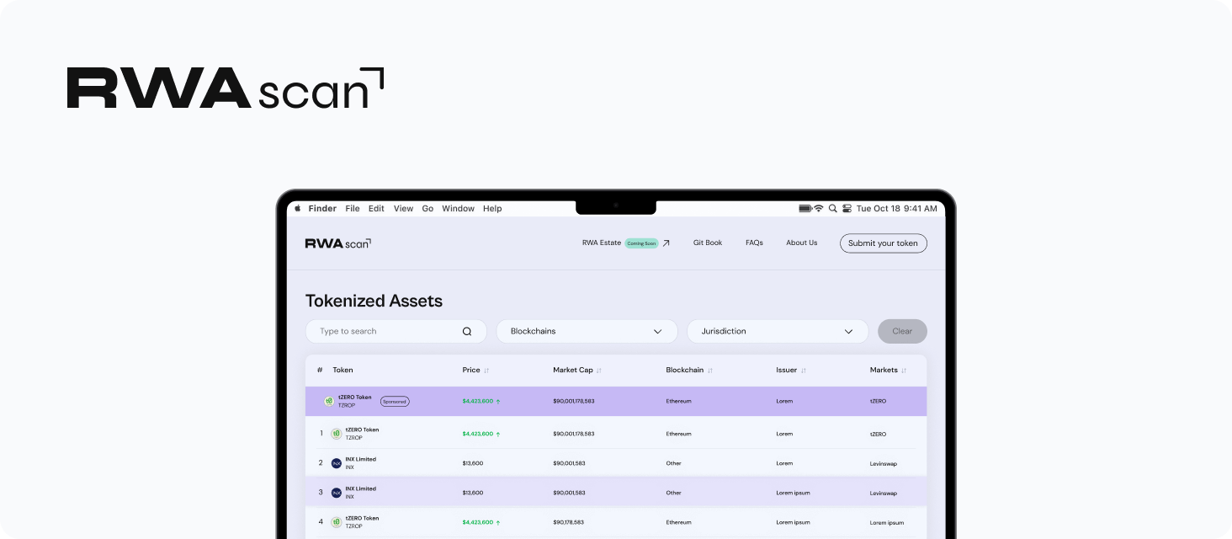1232x539 pixels.
Task: Click the Coming Soon badge
Action: pyautogui.click(x=641, y=243)
